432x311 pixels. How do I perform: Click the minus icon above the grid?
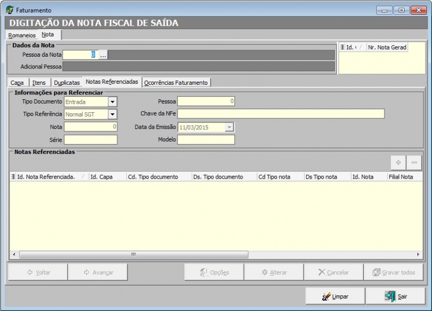click(x=415, y=163)
